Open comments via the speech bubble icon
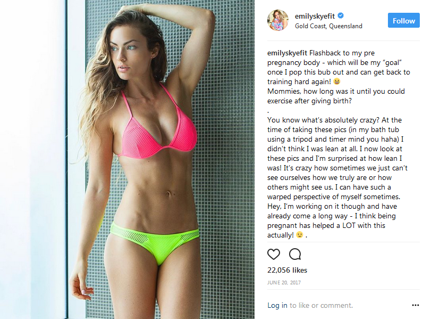The image size is (423, 319). click(295, 254)
